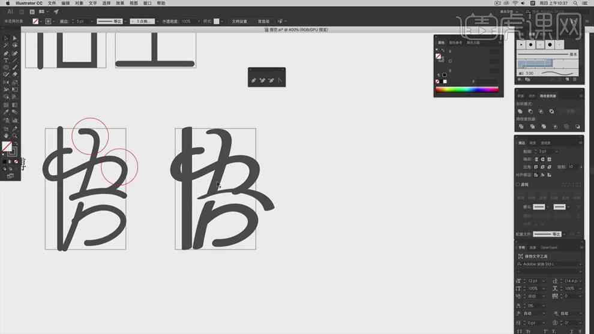The image size is (594, 334).
Task: Select the Type tool
Action: (6, 60)
